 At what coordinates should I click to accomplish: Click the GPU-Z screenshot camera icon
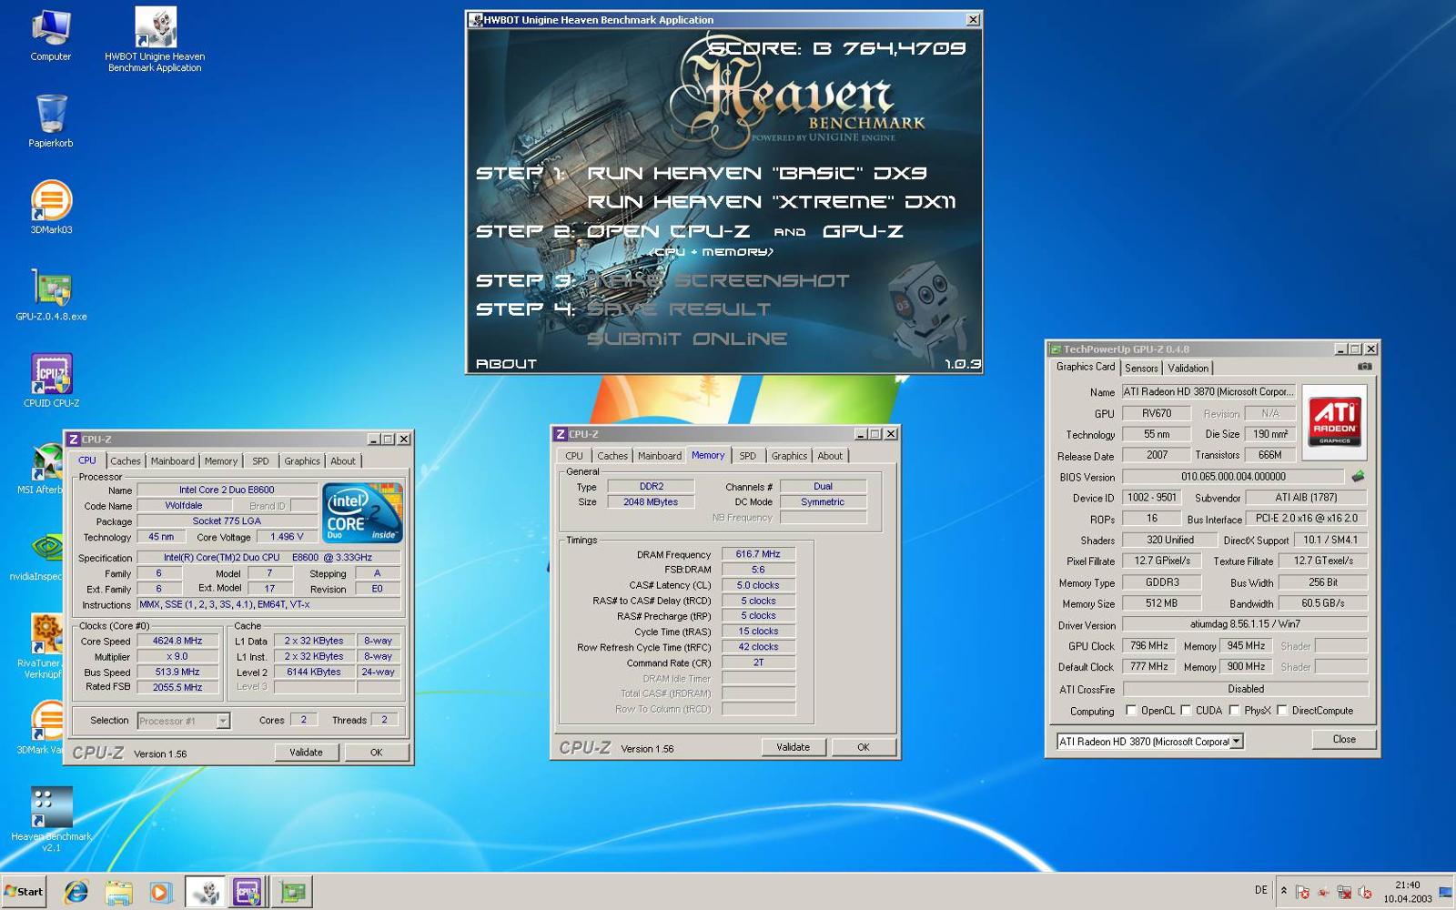pos(1364,367)
